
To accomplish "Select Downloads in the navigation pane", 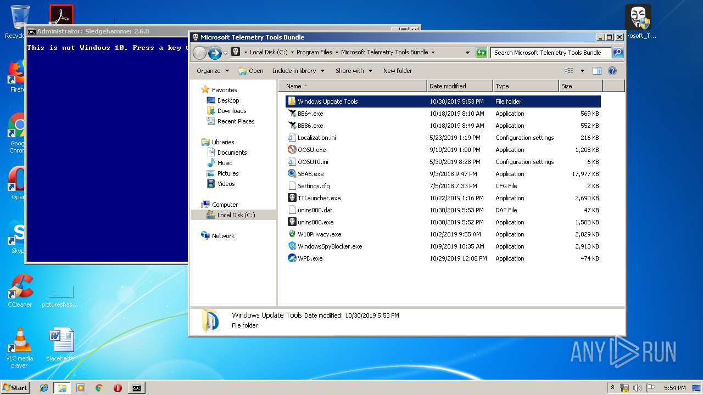I will (231, 111).
